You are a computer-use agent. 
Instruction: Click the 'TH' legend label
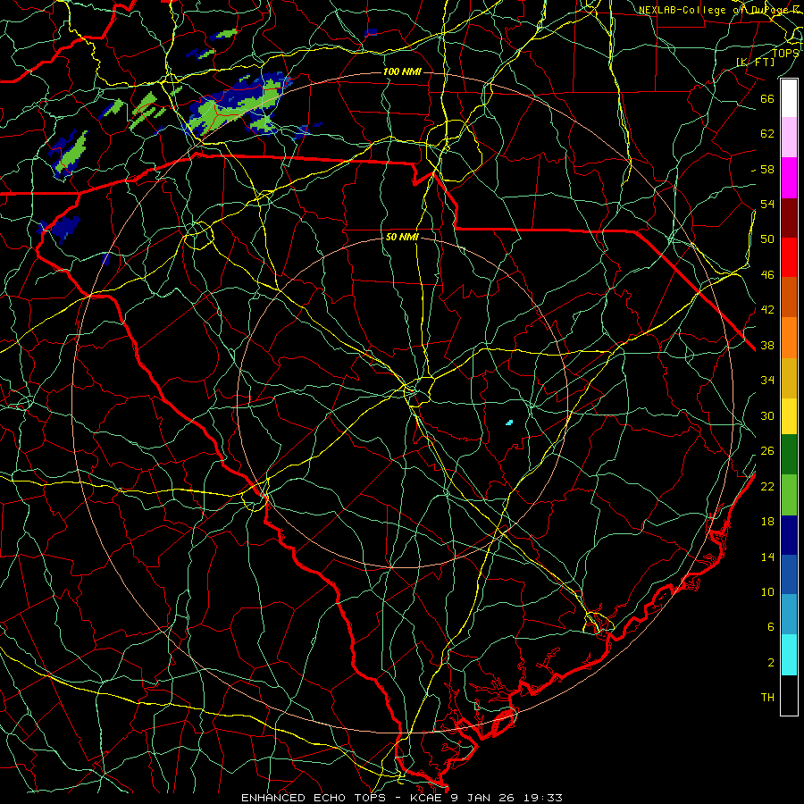click(767, 697)
